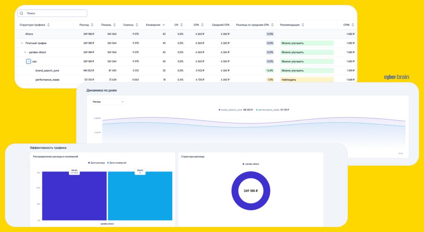
Task: Sort by CPA column arrows
Action: pos(202,25)
